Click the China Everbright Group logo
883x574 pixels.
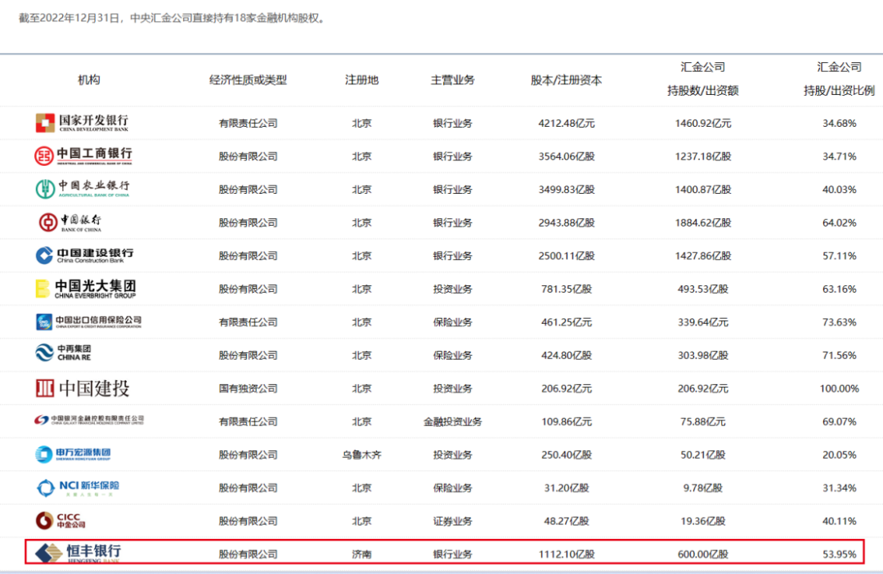[x=85, y=289]
